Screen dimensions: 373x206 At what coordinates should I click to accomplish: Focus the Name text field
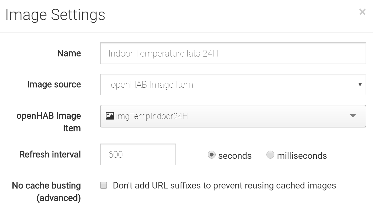pyautogui.click(x=233, y=53)
